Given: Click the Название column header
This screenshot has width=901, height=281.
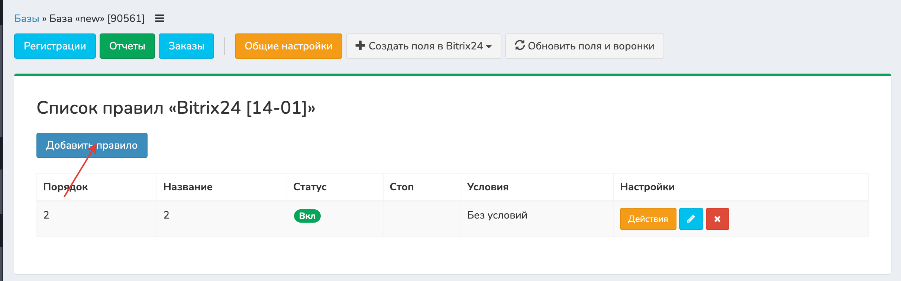Looking at the screenshot, I should 188,187.
